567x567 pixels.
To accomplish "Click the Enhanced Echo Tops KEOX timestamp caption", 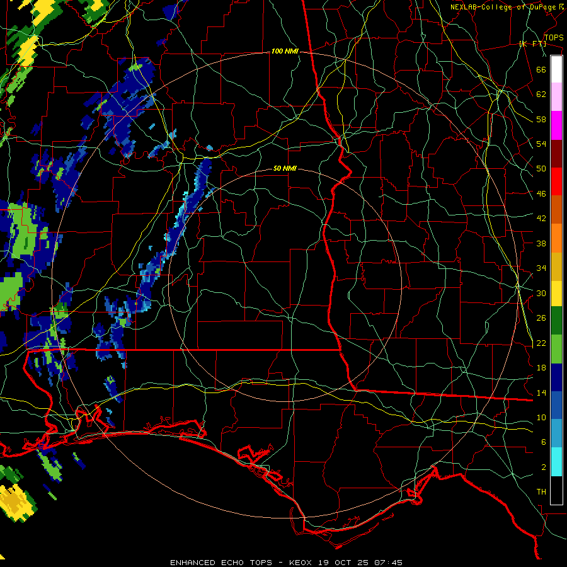I will point(286,563).
